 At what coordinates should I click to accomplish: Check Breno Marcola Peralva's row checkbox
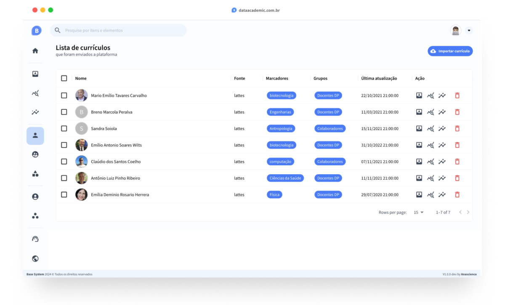click(64, 112)
